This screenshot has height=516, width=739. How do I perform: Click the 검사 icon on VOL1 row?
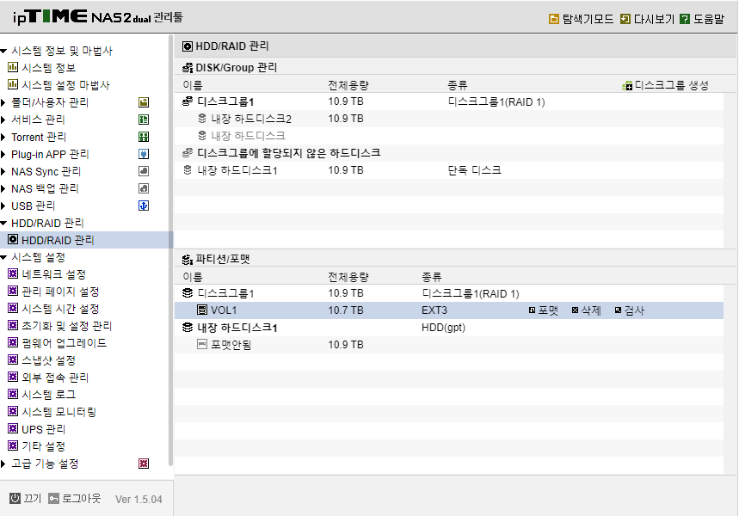pyautogui.click(x=618, y=310)
